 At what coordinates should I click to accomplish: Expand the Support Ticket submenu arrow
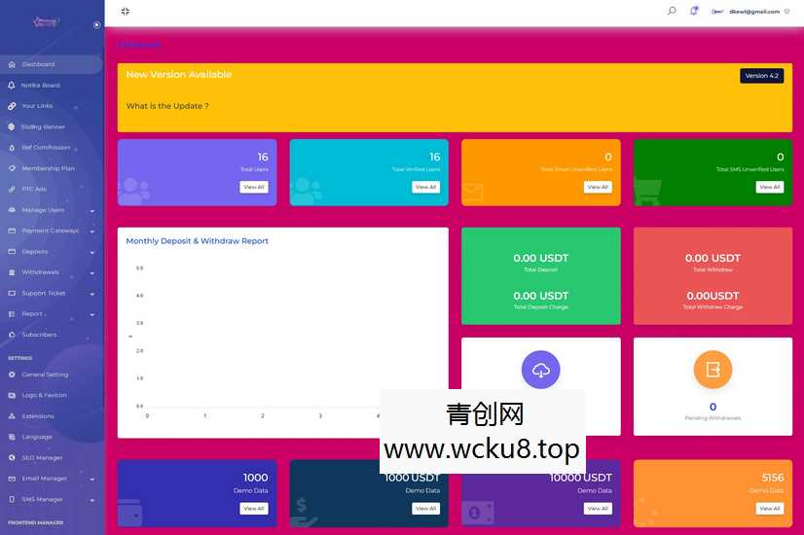(x=92, y=294)
